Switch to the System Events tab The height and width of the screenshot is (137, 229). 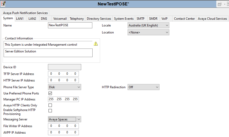coord(124,19)
